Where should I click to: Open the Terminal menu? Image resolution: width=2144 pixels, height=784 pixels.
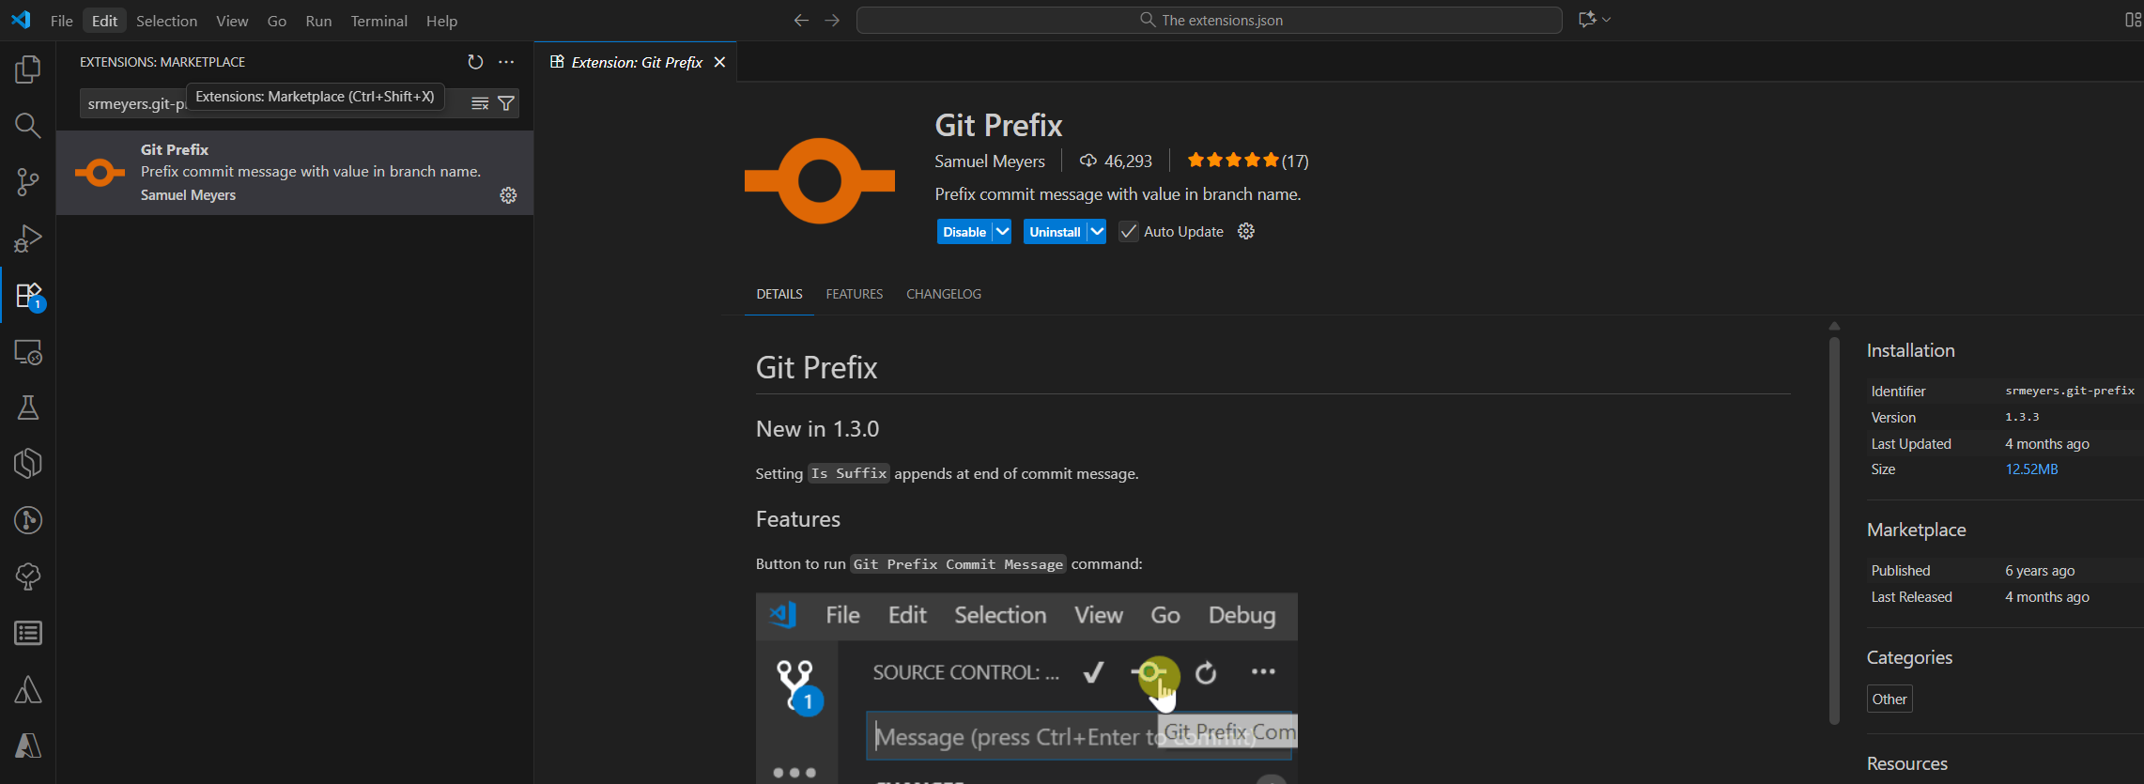378,21
